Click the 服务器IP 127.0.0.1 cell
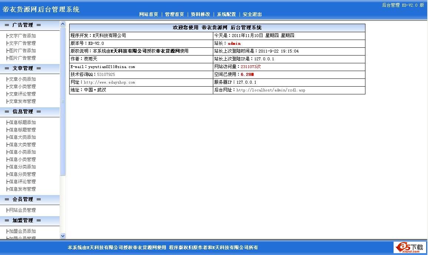Image resolution: width=428 pixels, height=255 pixels. point(289,83)
